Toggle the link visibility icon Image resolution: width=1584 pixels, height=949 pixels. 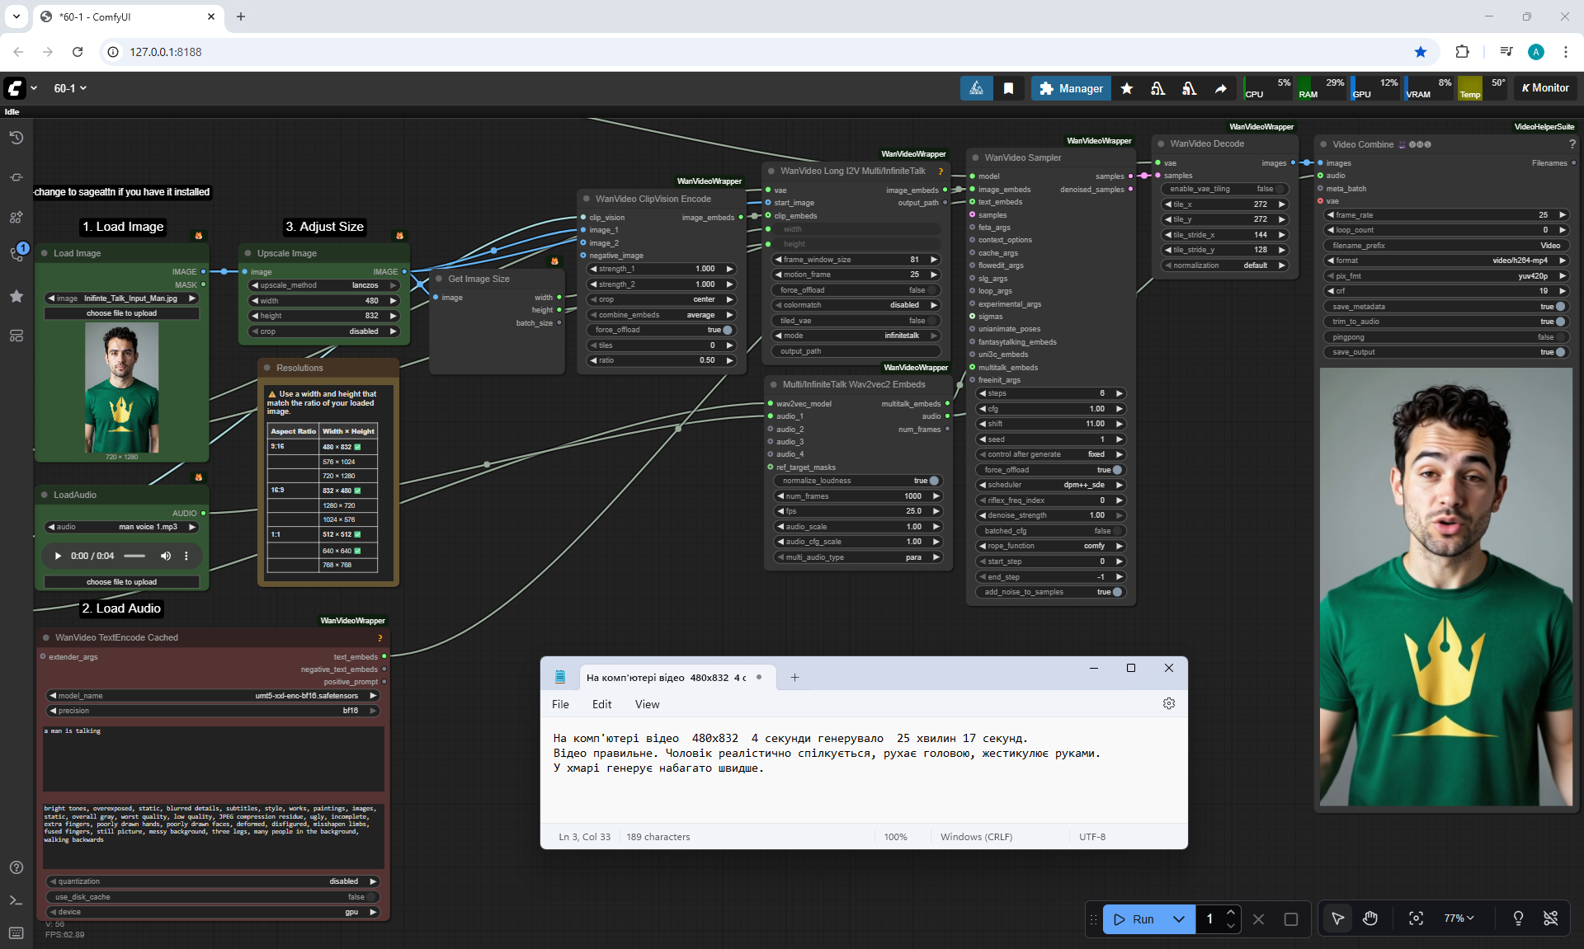pyautogui.click(x=1550, y=918)
